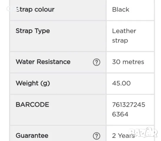
Task: Click the partially hidden icon beside Strap colour
Action: pos(9,9)
